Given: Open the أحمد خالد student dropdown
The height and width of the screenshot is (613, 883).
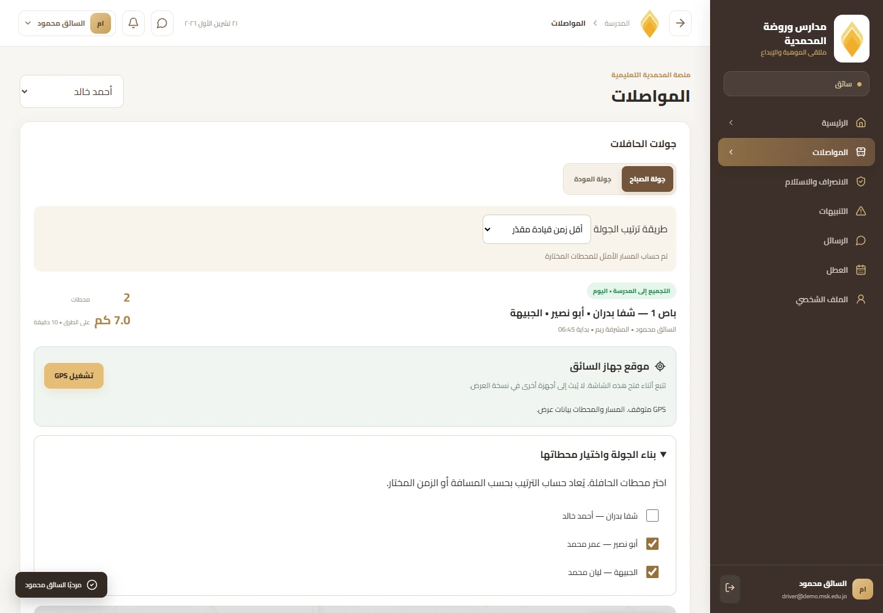Looking at the screenshot, I should click(72, 91).
